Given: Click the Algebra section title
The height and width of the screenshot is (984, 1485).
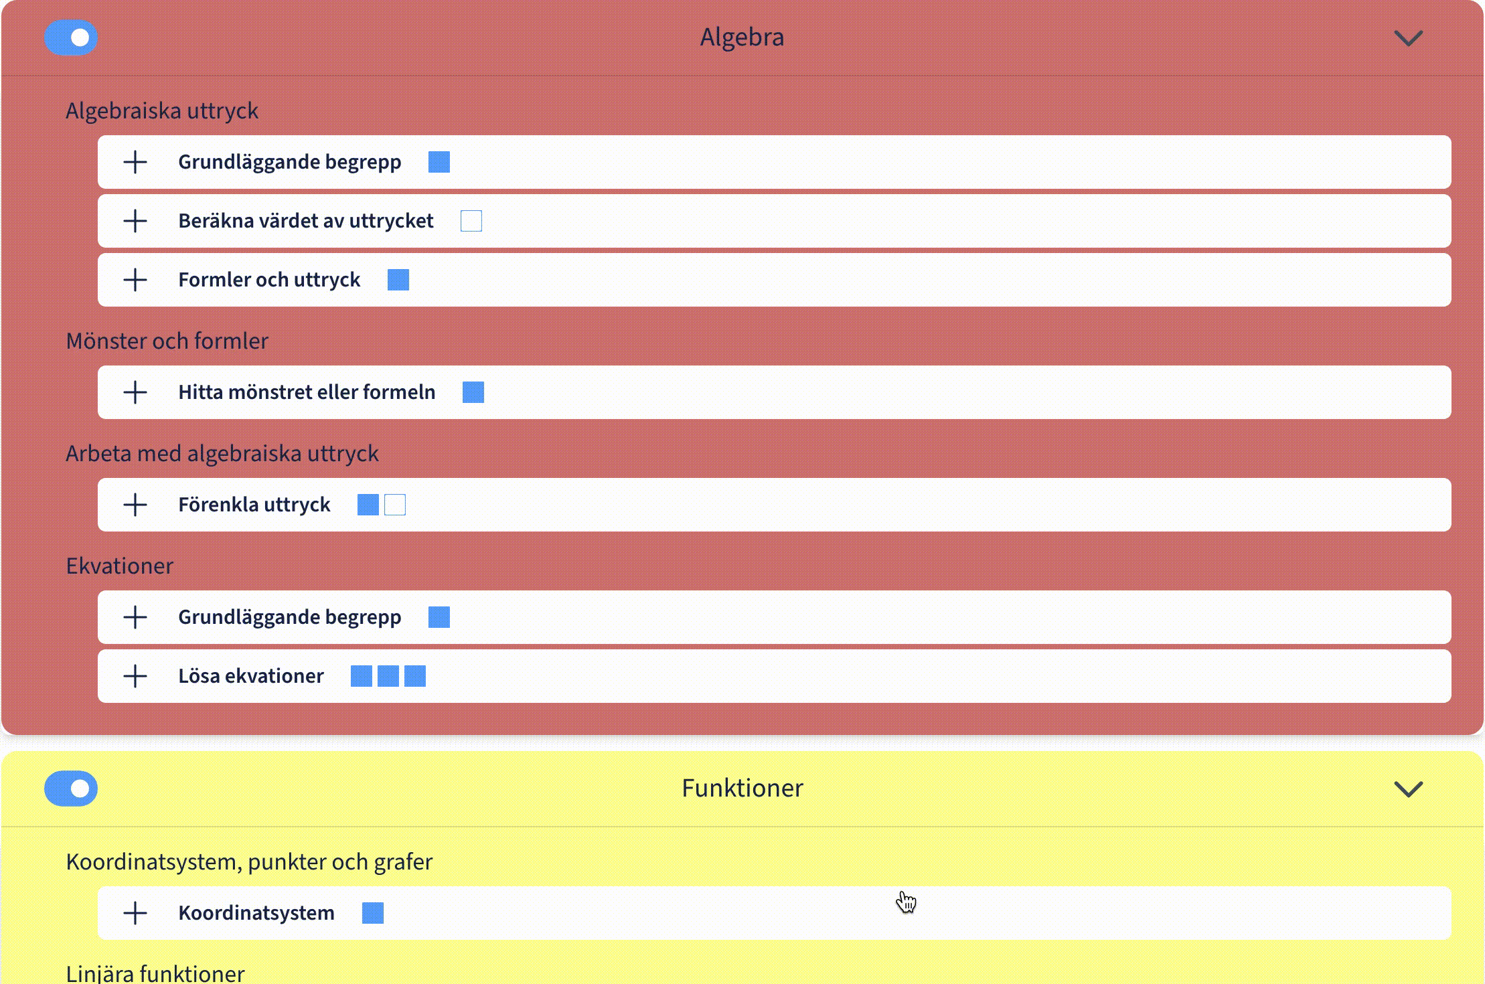Looking at the screenshot, I should tap(742, 37).
